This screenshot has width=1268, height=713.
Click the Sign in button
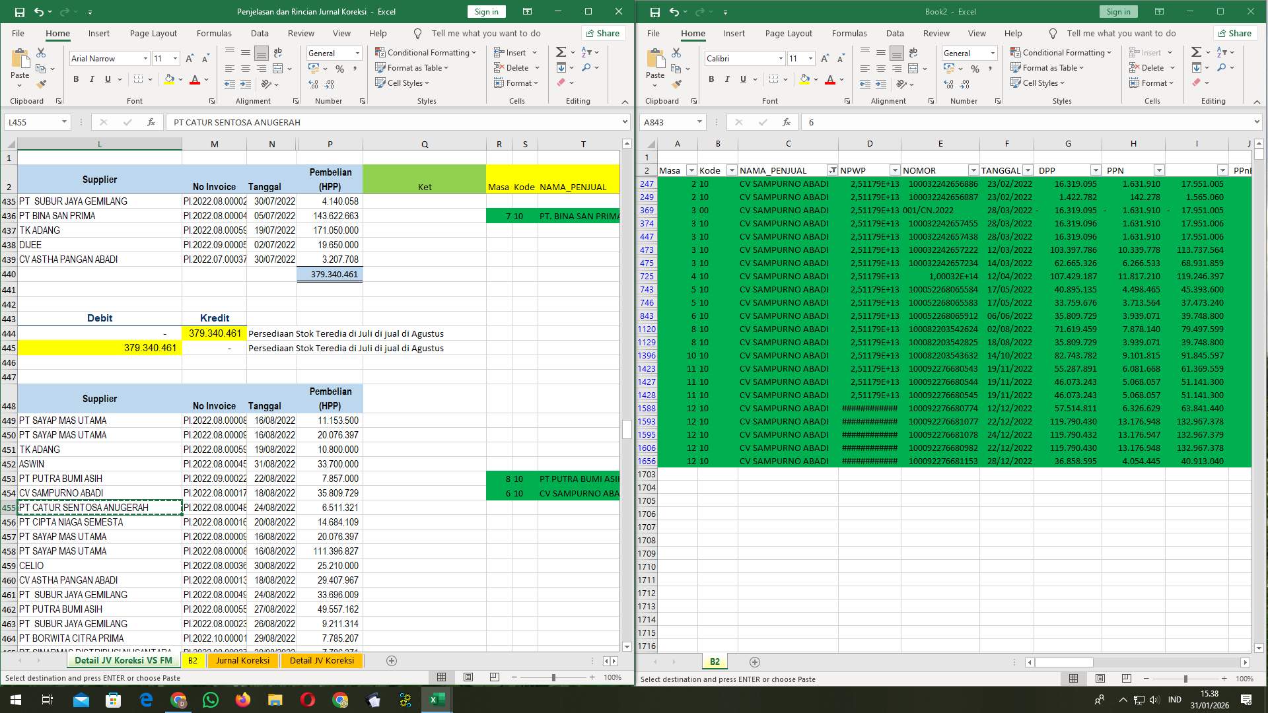pyautogui.click(x=486, y=11)
